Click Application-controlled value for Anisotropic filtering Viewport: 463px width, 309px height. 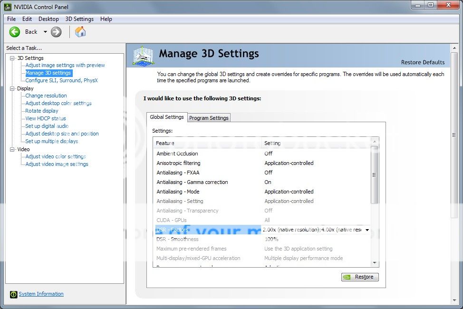tap(289, 163)
